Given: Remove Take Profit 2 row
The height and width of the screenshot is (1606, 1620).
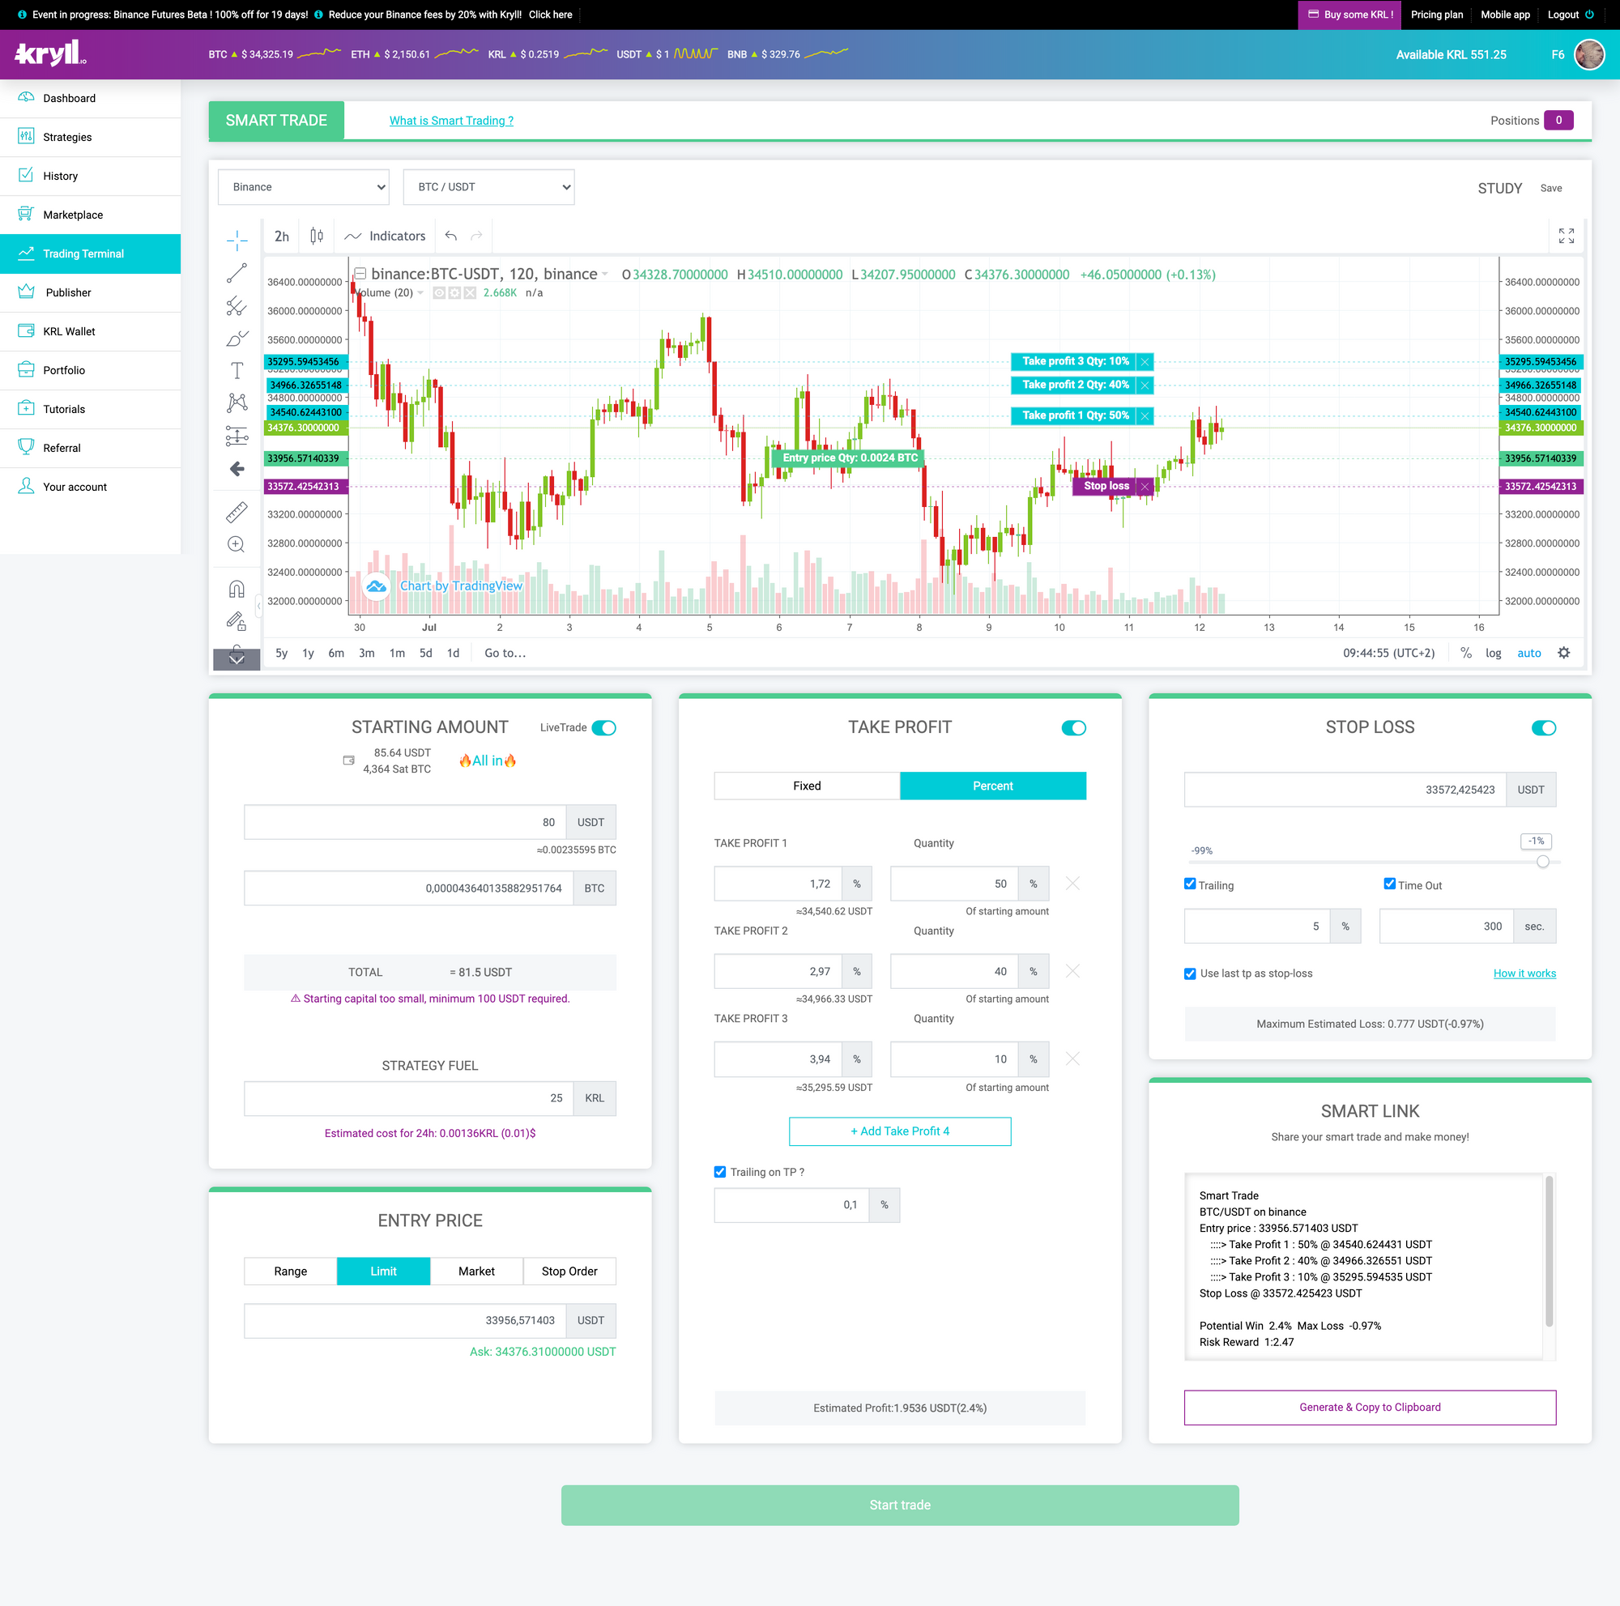Looking at the screenshot, I should point(1072,972).
